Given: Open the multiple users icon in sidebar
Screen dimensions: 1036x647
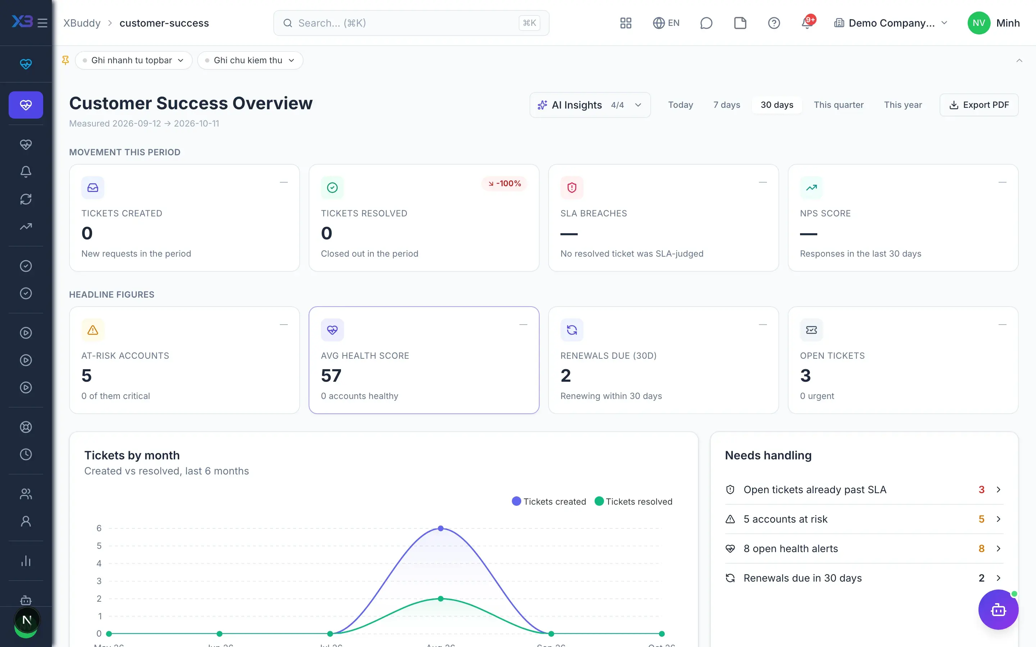Looking at the screenshot, I should pyautogui.click(x=26, y=494).
